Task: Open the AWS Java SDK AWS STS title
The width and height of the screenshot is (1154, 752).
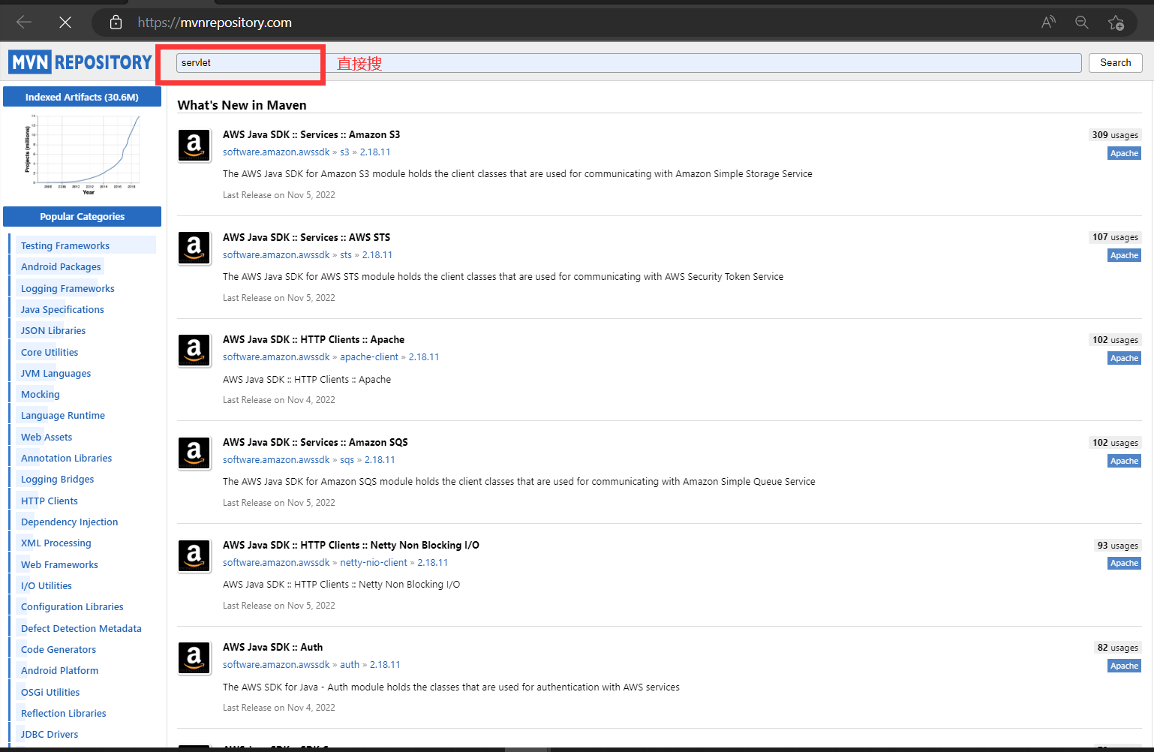Action: [x=306, y=237]
